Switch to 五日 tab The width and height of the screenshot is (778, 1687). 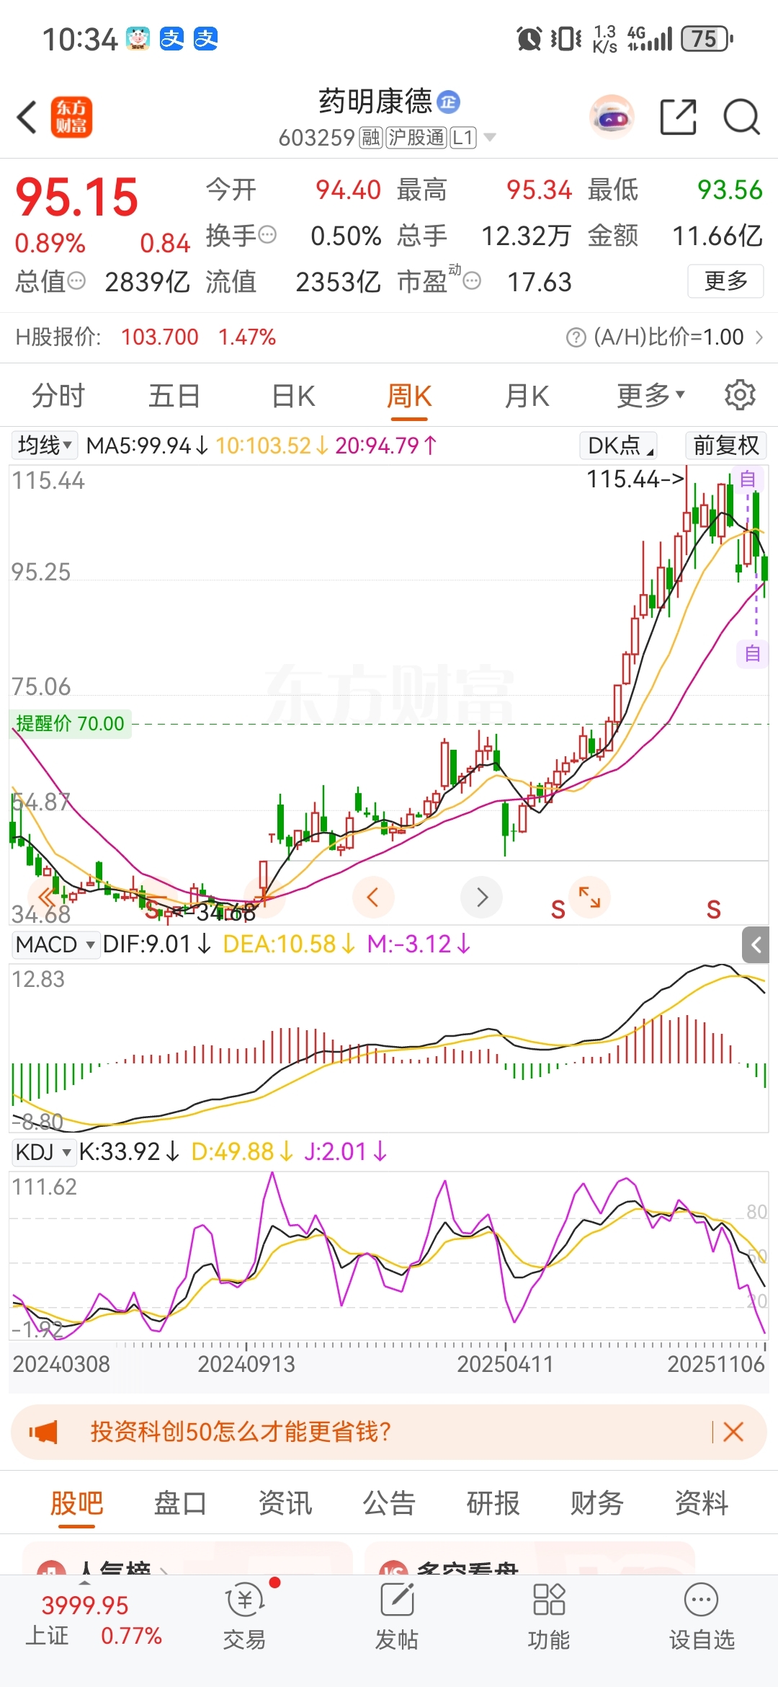174,396
